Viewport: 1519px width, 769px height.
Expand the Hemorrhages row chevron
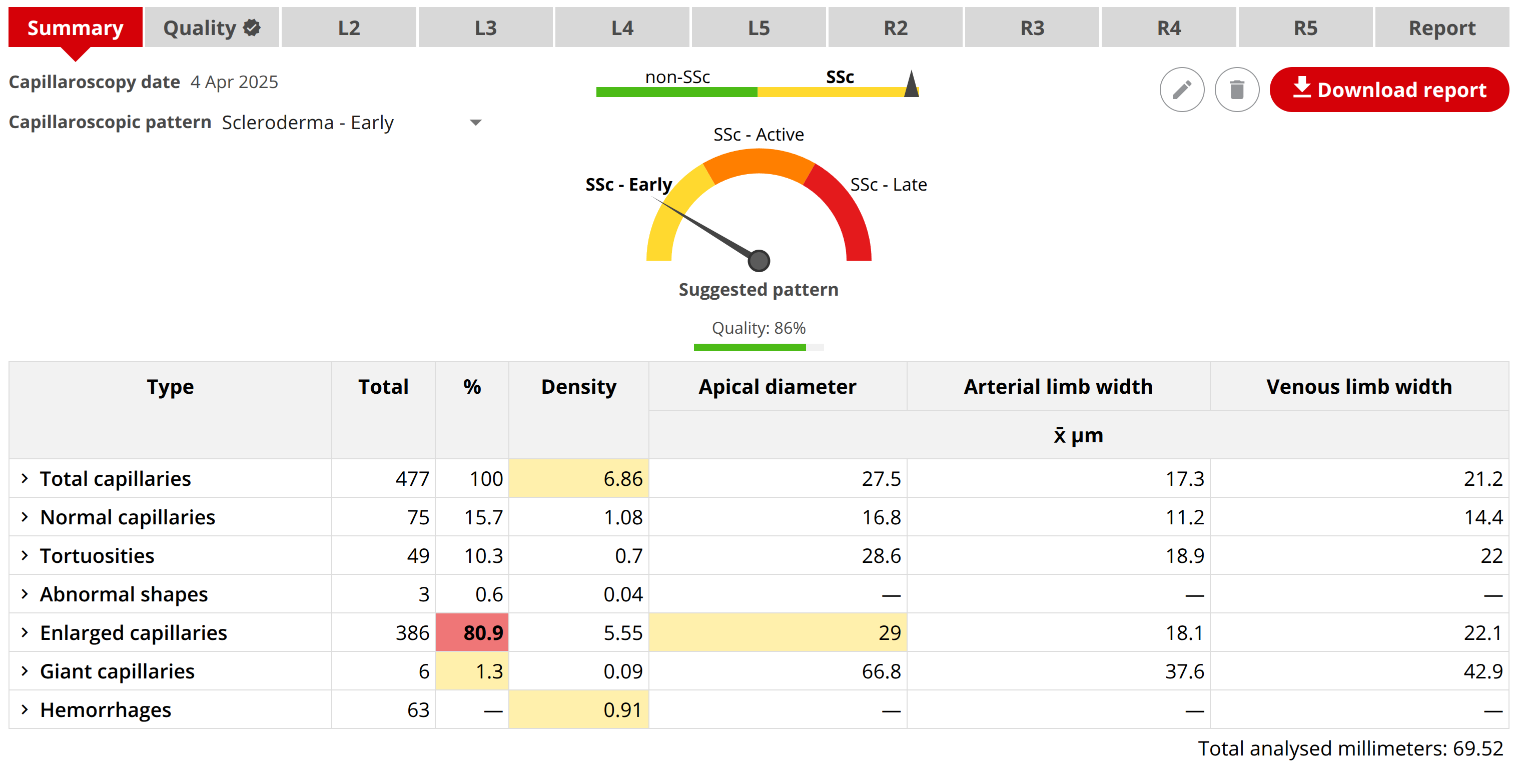coord(25,709)
